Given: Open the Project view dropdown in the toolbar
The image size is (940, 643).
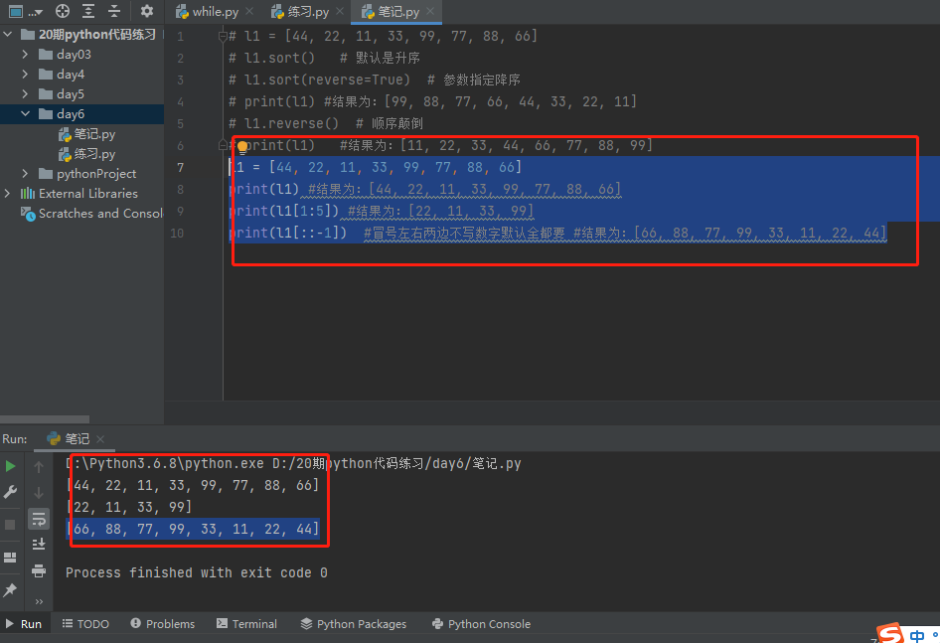Looking at the screenshot, I should click(26, 11).
